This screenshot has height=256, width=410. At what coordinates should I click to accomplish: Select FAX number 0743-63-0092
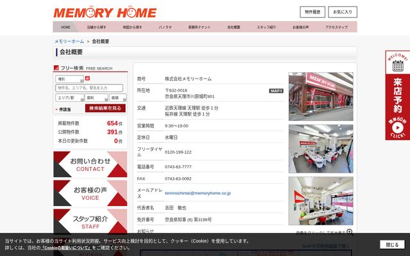[x=178, y=179]
